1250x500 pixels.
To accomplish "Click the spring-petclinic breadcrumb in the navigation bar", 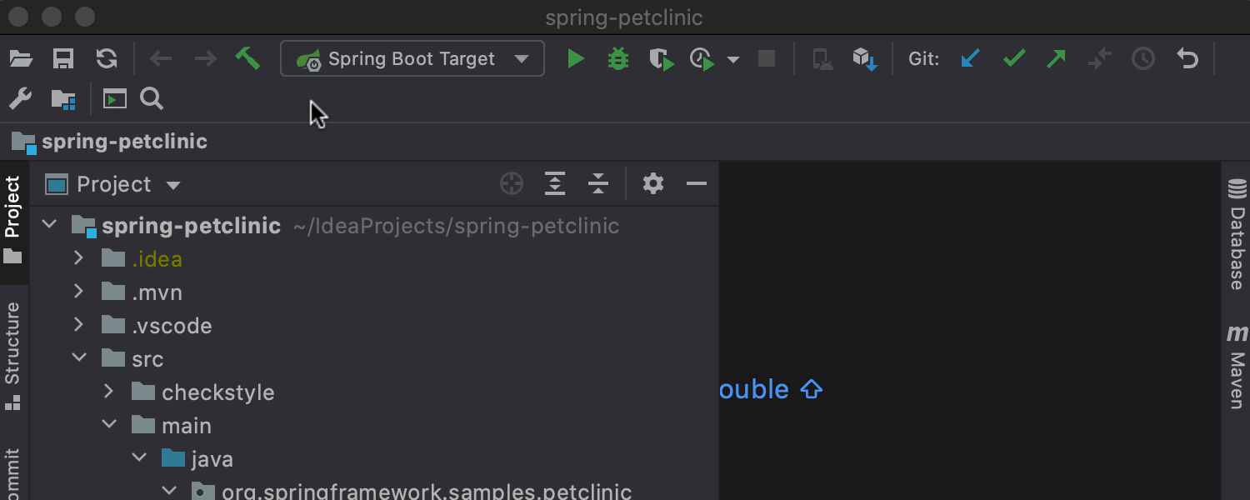I will (110, 142).
